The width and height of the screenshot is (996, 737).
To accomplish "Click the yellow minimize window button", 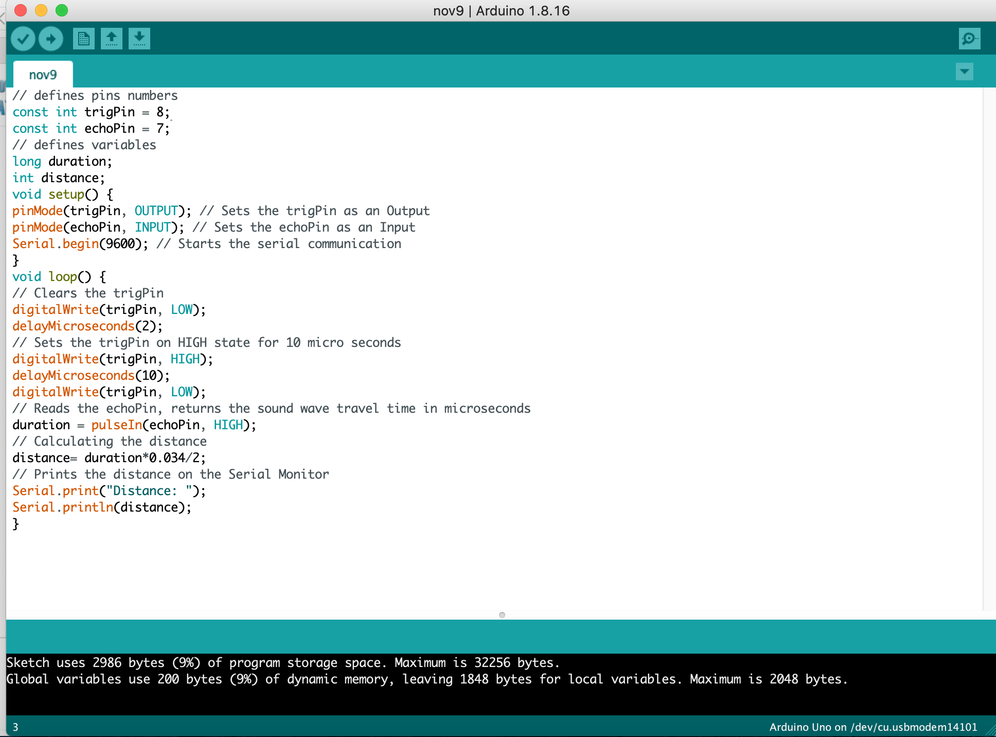I will pyautogui.click(x=41, y=10).
